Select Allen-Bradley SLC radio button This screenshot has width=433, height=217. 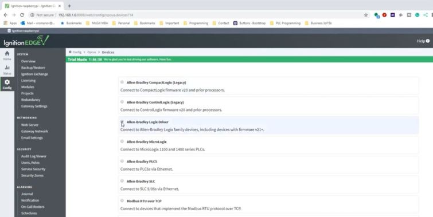coord(122,181)
